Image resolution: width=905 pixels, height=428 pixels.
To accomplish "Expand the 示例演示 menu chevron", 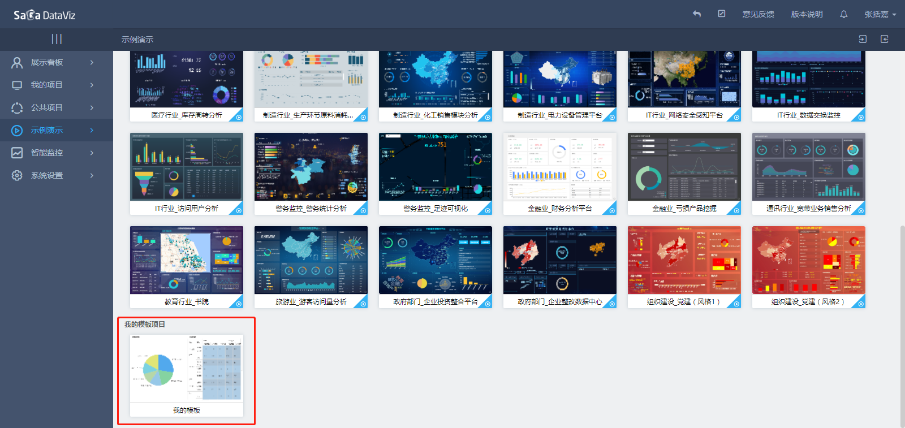I will [92, 130].
